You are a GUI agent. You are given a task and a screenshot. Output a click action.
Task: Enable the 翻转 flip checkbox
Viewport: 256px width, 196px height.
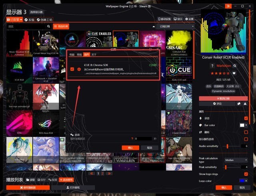coord(246,132)
